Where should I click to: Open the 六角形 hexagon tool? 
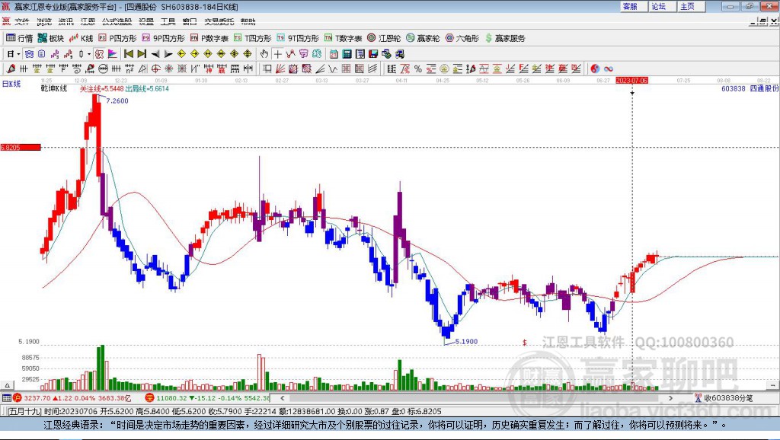[x=462, y=38]
